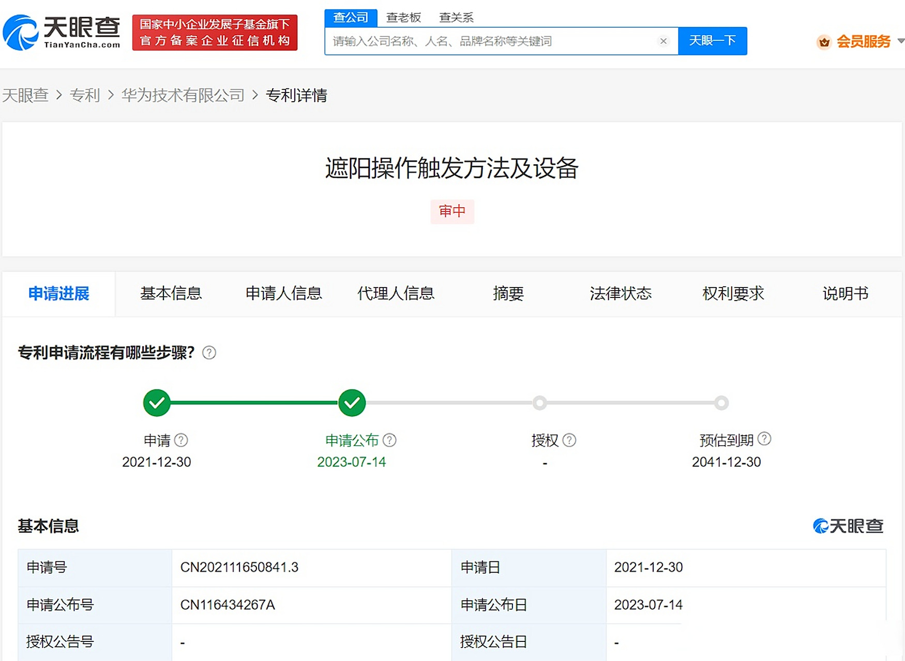Click the crown icon beside 会员服务
This screenshot has width=905, height=661.
point(824,42)
